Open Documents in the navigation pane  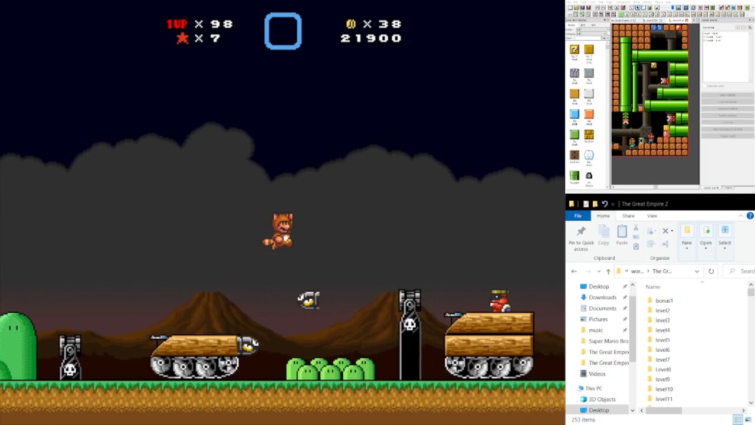[602, 308]
